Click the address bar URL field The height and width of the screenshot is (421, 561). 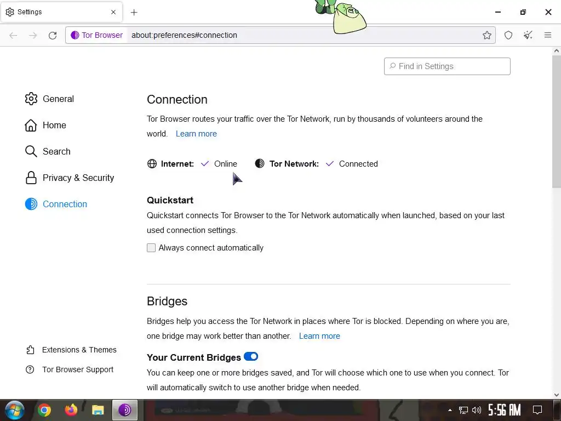[304, 35]
